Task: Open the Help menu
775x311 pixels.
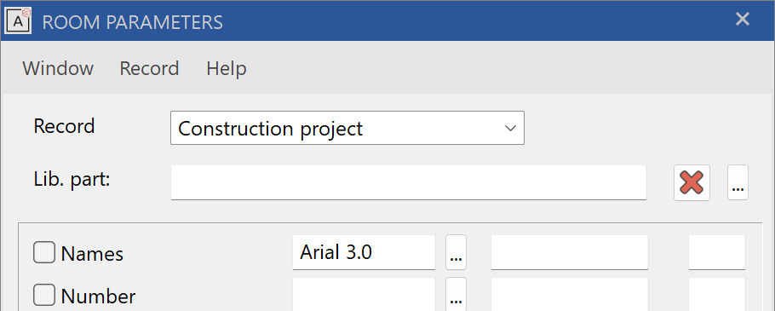Action: click(227, 68)
